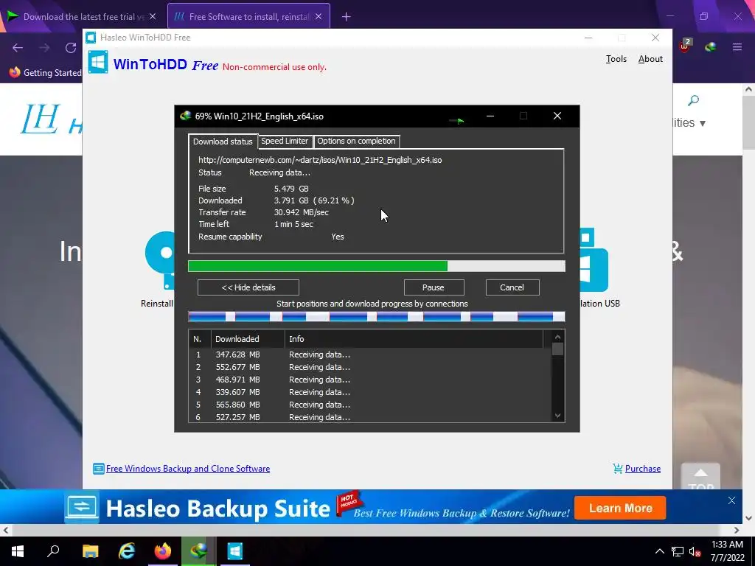The width and height of the screenshot is (755, 566).
Task: Click the green download progress bar
Action: pyautogui.click(x=376, y=266)
